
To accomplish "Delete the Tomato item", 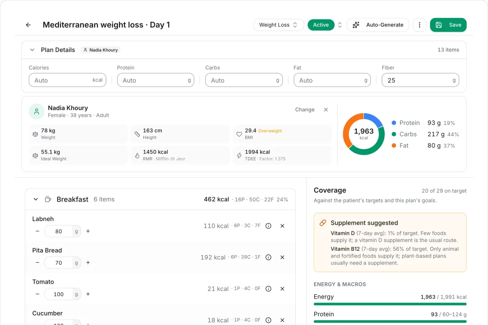I will tap(283, 289).
